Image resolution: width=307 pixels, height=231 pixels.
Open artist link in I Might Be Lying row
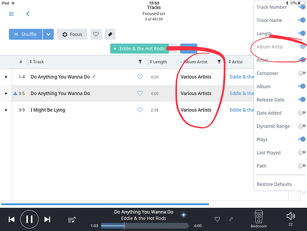[242, 110]
